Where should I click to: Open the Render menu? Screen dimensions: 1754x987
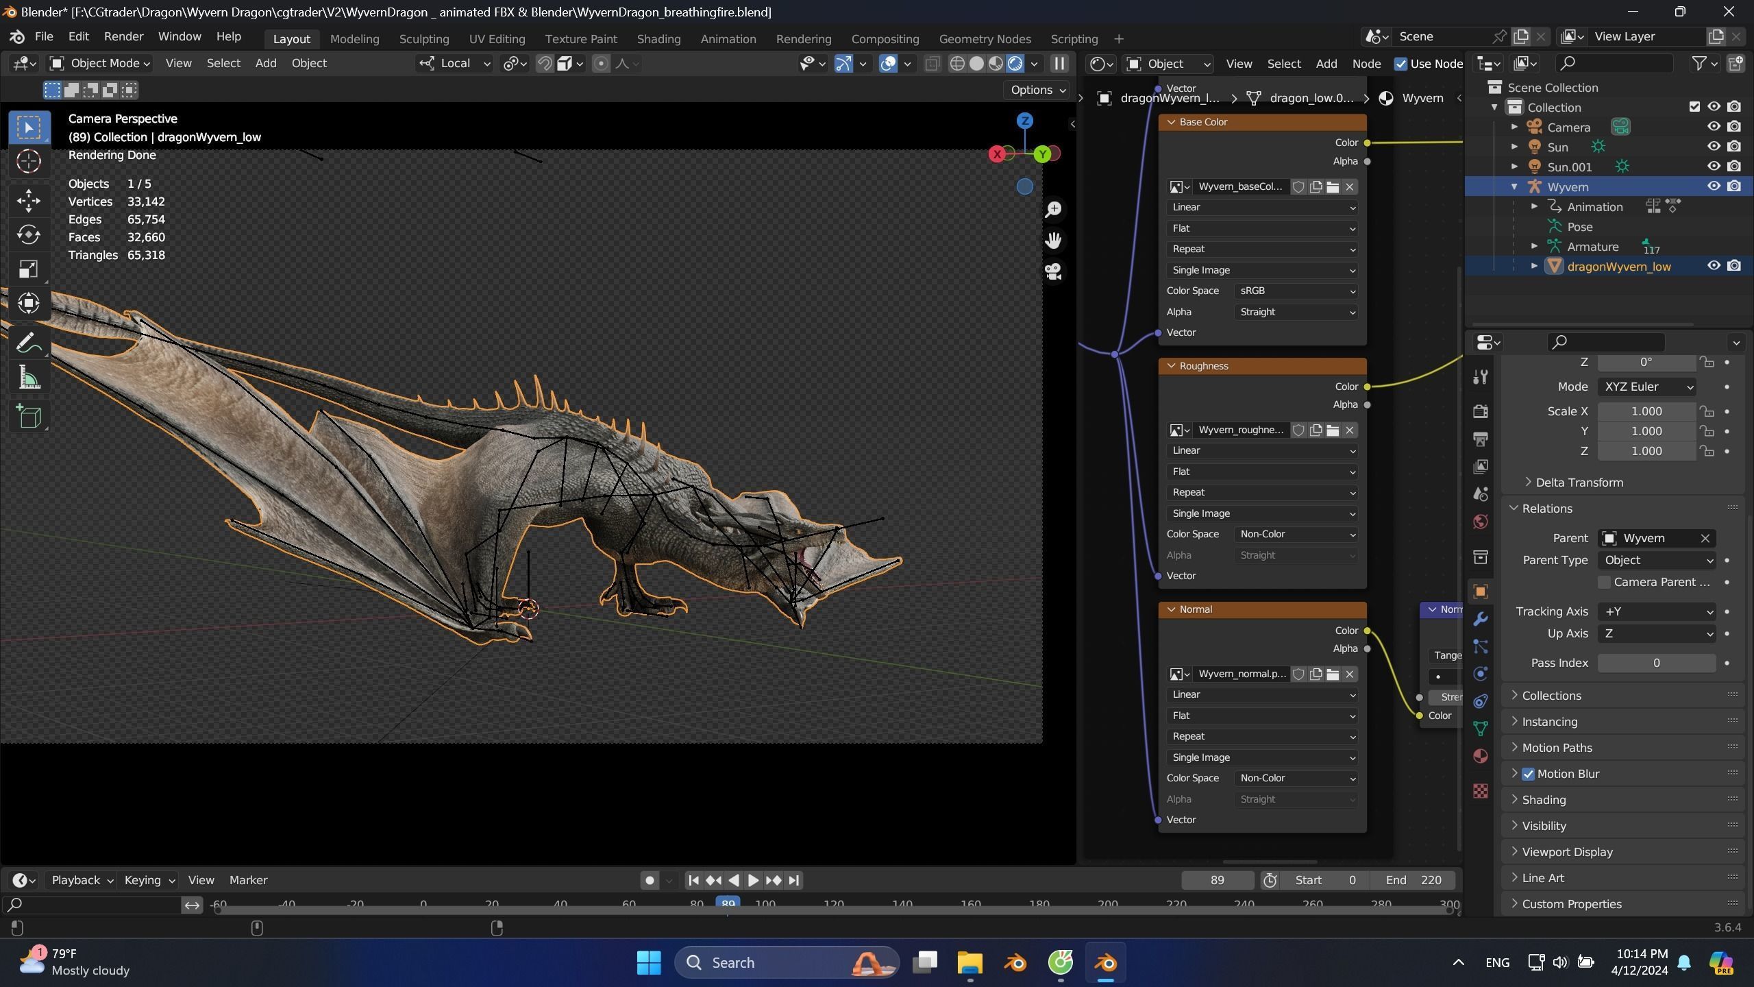pyautogui.click(x=123, y=36)
